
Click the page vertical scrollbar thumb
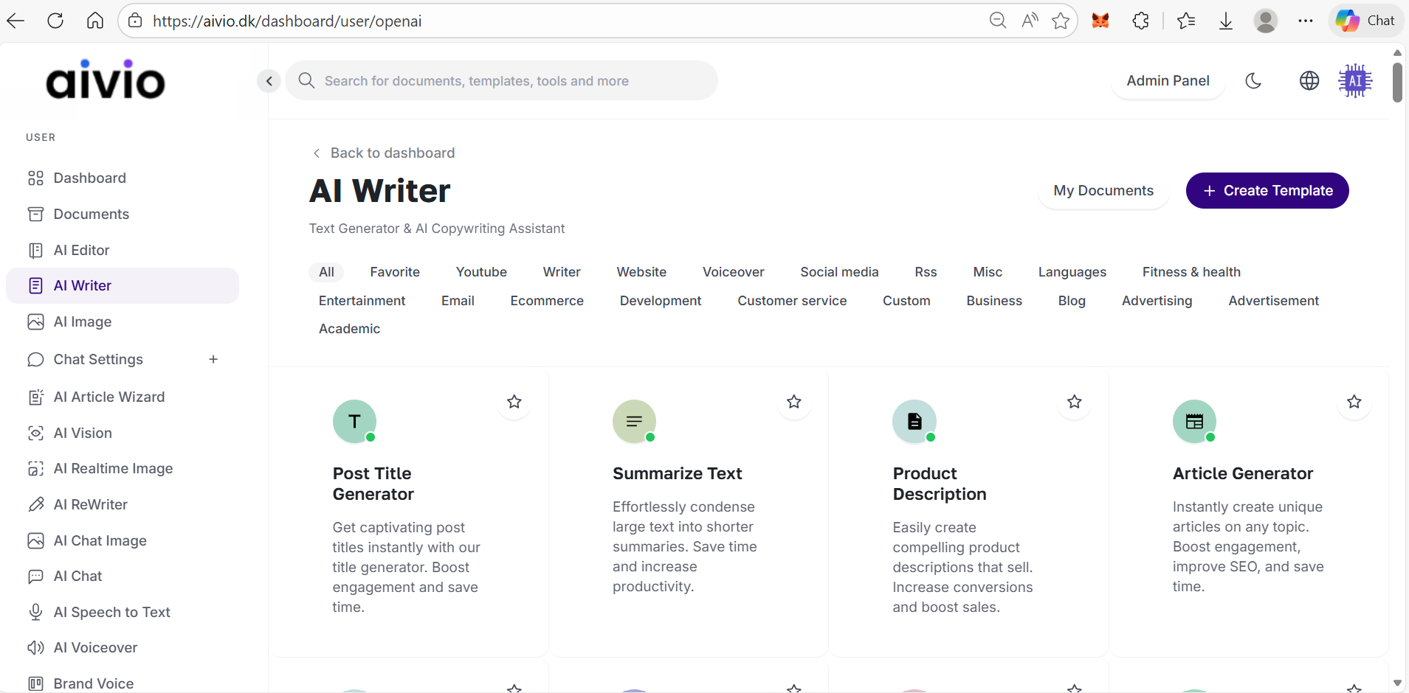tap(1397, 82)
